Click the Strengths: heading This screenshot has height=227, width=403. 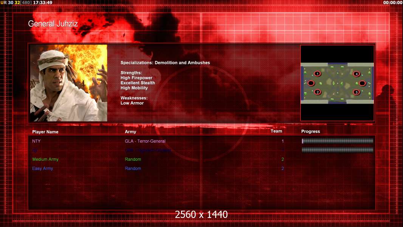(131, 73)
